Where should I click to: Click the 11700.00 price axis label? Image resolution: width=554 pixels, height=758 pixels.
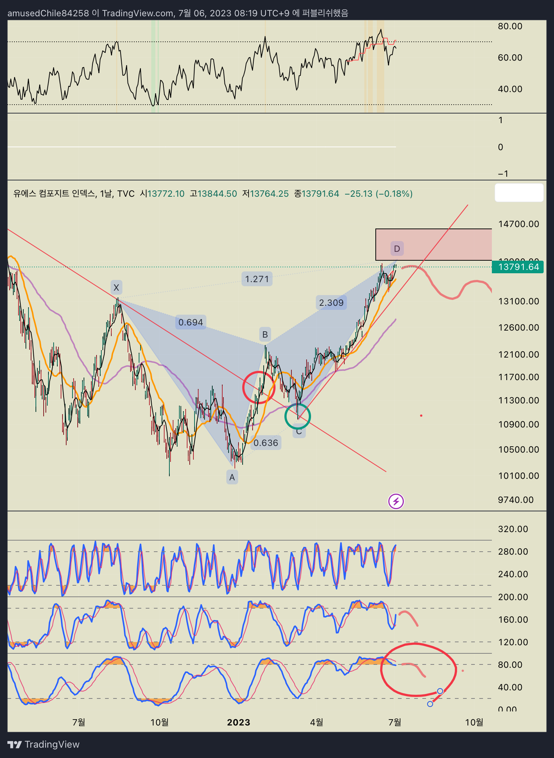click(x=518, y=377)
